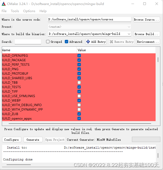Open the Tools menu
163x170 pixels.
(x=15, y=11)
